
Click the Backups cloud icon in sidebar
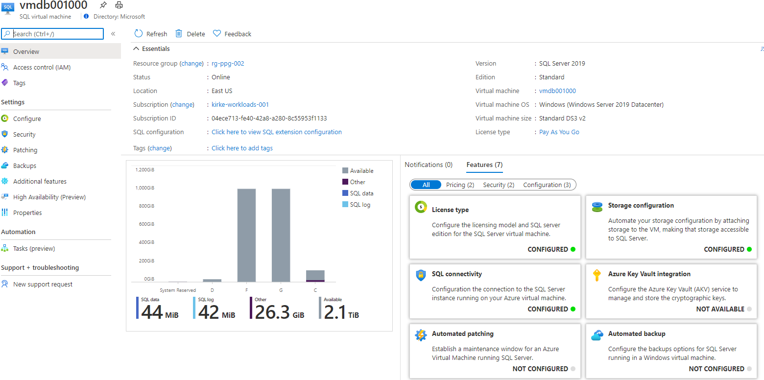click(5, 166)
